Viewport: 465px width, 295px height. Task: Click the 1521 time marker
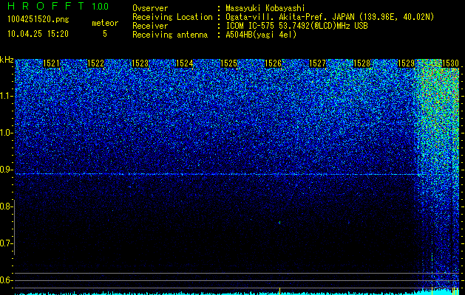point(51,63)
